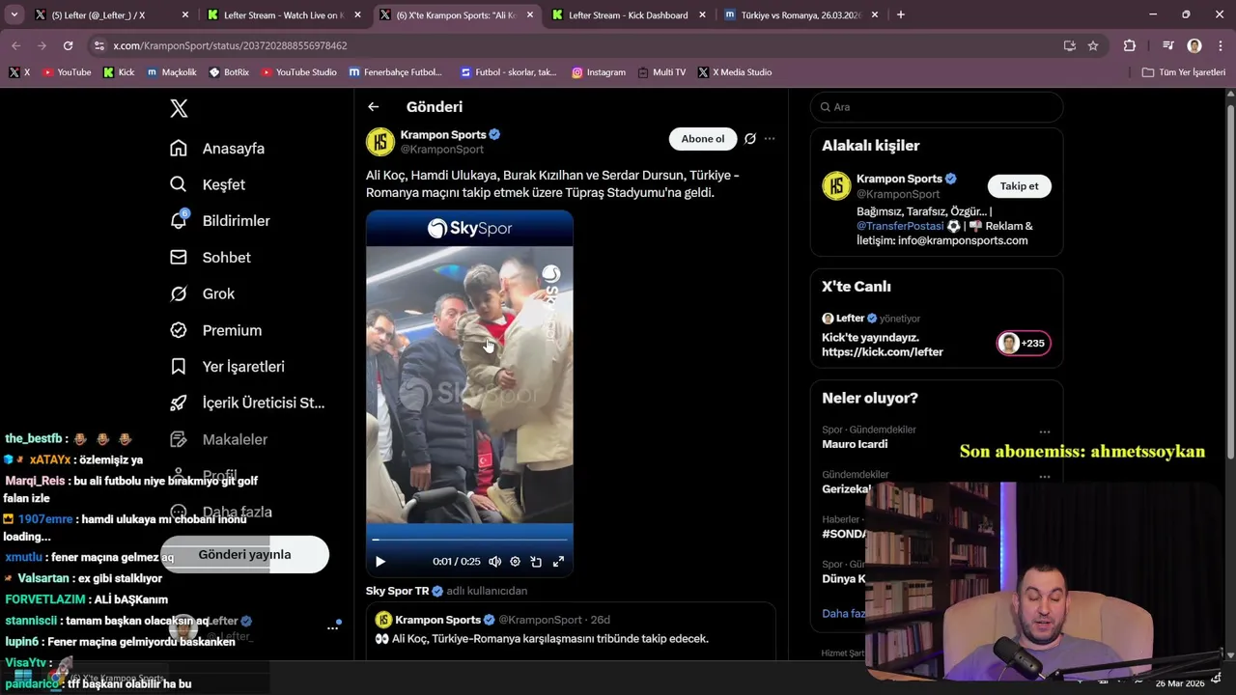1236x695 pixels.
Task: Switch to Lefter Stream Kick Dashboard tab
Action: [x=629, y=14]
